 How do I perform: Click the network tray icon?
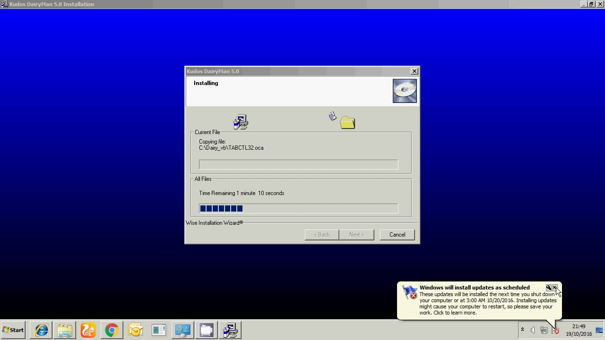[x=544, y=331]
